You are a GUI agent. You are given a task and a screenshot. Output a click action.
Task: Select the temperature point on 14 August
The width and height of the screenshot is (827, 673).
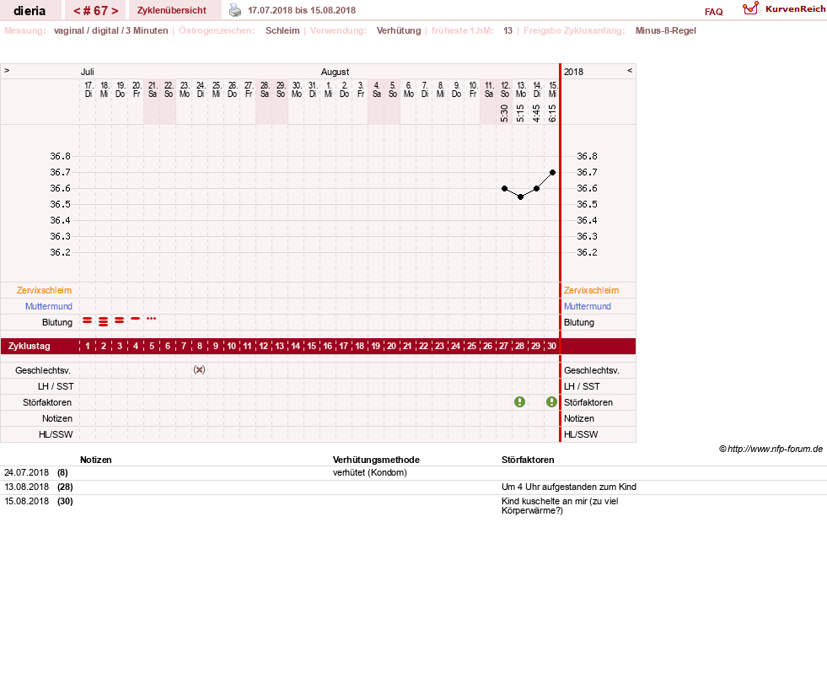click(x=536, y=188)
